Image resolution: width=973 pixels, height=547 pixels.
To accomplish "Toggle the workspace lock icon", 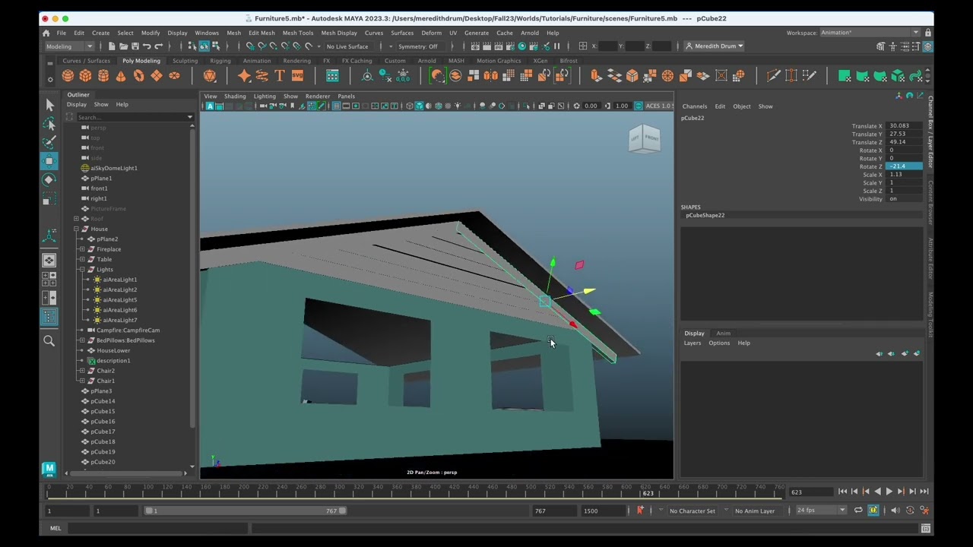I will pos(927,33).
